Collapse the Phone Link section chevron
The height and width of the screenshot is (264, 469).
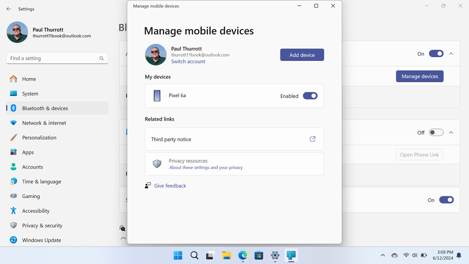[451, 132]
